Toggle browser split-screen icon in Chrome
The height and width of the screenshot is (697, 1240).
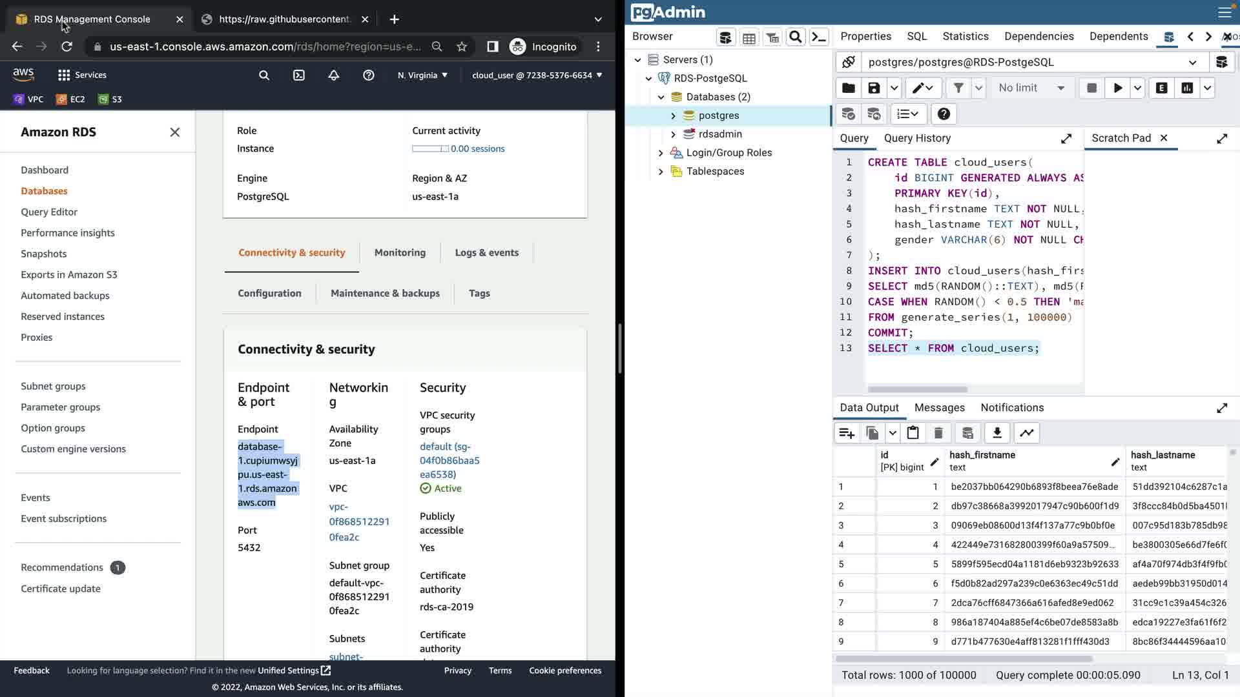pyautogui.click(x=492, y=46)
